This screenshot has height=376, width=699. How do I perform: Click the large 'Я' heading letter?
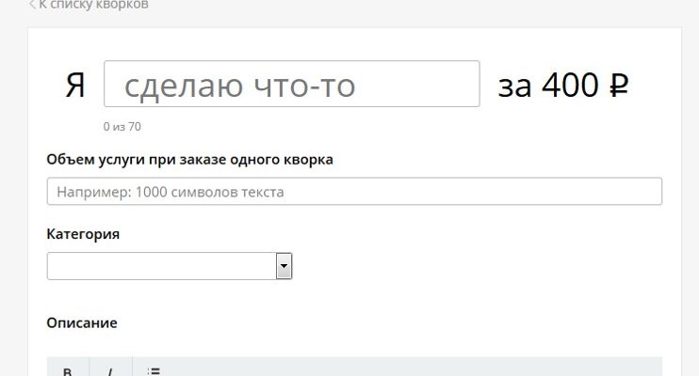[x=75, y=86]
